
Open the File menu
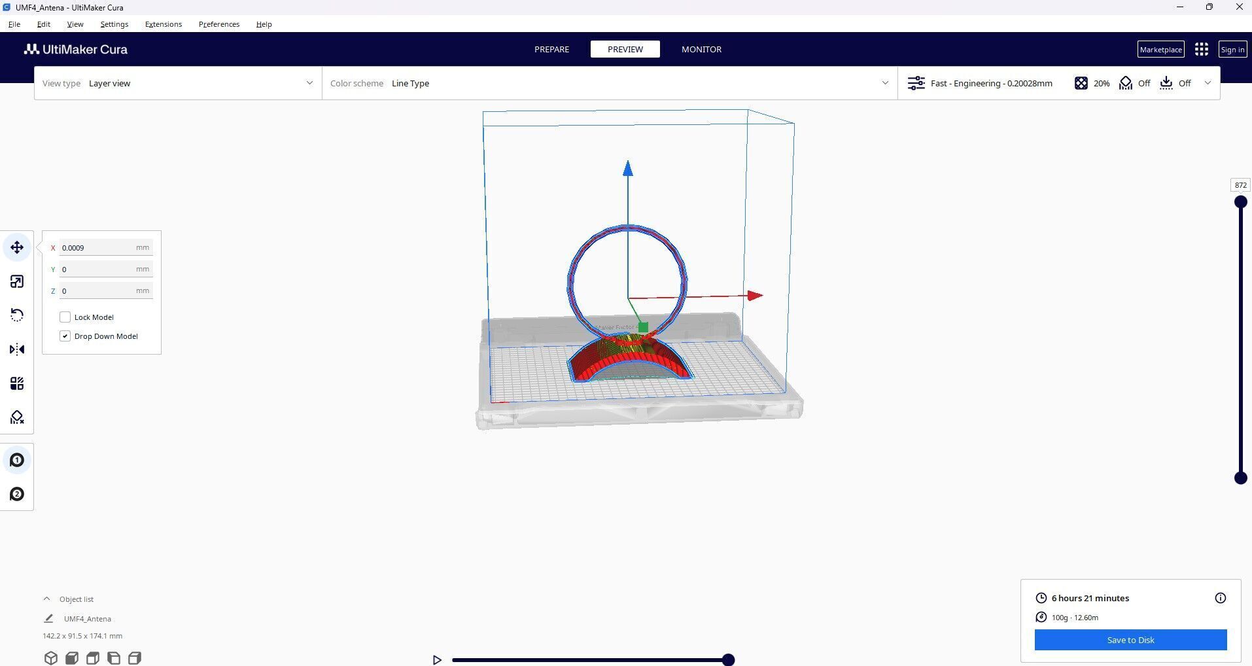[14, 24]
